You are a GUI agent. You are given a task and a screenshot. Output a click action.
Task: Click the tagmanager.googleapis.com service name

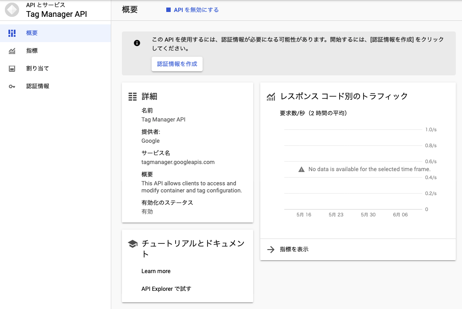tap(178, 162)
